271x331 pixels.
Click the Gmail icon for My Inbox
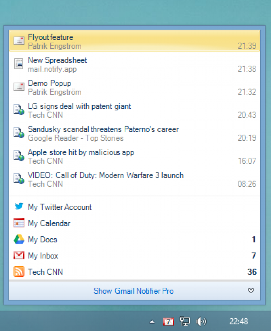19,256
